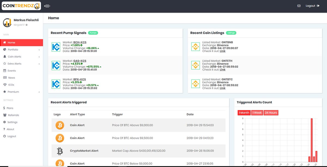Image resolution: width=327 pixels, height=167 pixels.
Task: Open Portfolio in the sidebar
Action: coord(22,50)
